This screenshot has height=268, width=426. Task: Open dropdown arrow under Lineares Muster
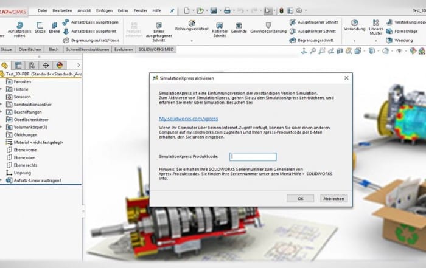376,41
